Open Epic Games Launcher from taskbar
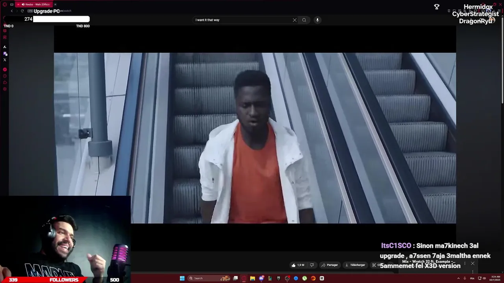The image size is (504, 283). click(279, 278)
